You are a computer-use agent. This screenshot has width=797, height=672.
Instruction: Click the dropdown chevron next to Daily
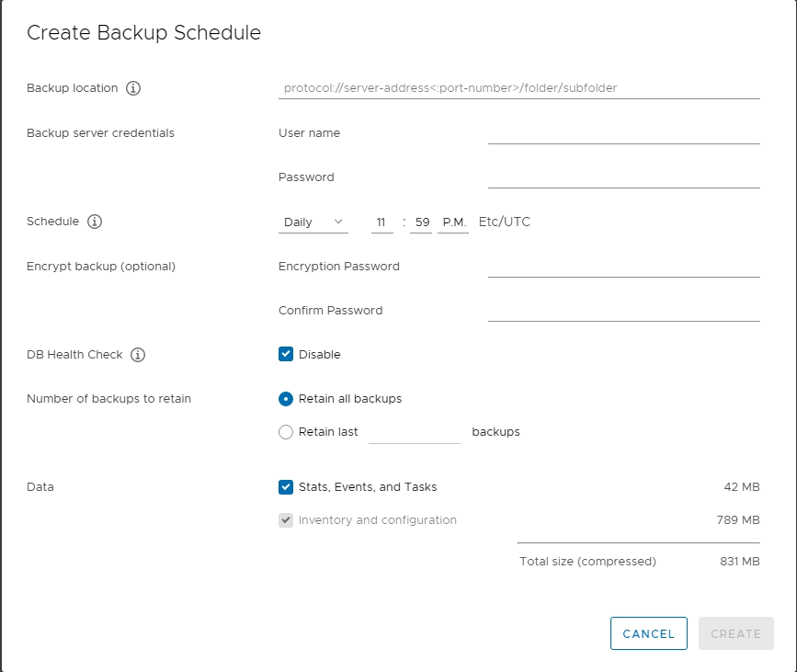pyautogui.click(x=338, y=222)
